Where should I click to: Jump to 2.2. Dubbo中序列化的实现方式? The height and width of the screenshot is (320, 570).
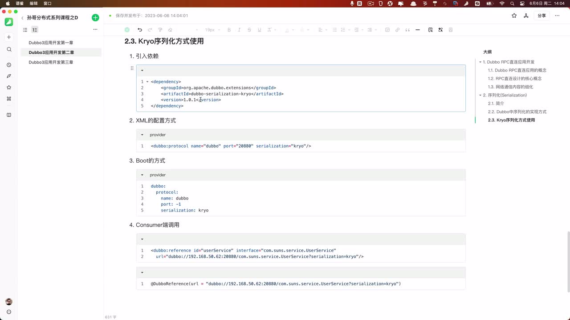click(x=517, y=112)
